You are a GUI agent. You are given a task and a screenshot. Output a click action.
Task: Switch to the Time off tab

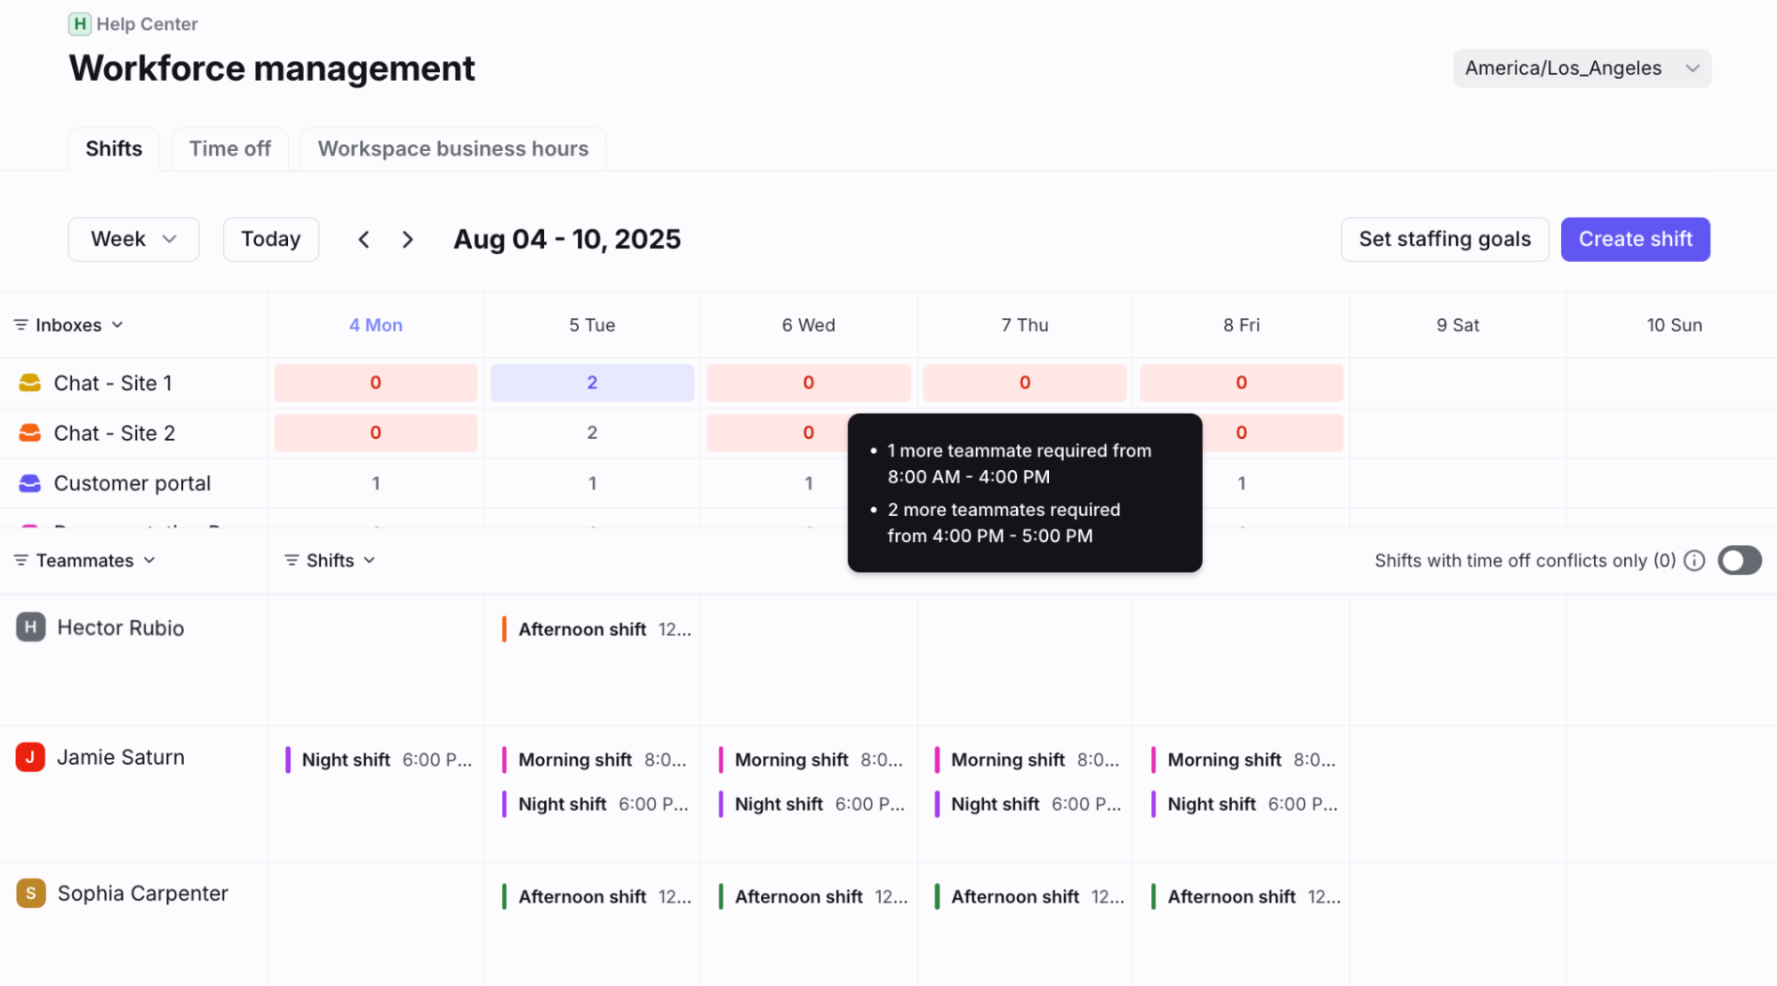229,148
